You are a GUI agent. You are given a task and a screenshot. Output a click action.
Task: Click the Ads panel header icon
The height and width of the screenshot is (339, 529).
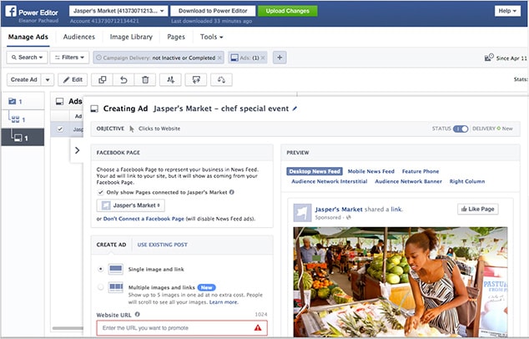(60, 101)
